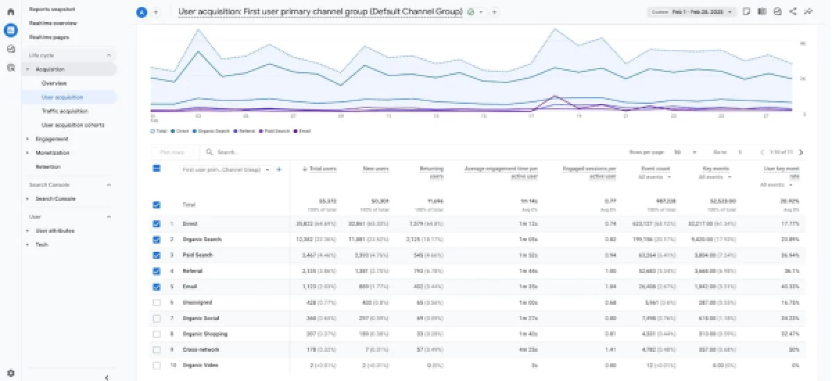Click the plus icon to add comparison
This screenshot has width=832, height=381.
tap(155, 12)
